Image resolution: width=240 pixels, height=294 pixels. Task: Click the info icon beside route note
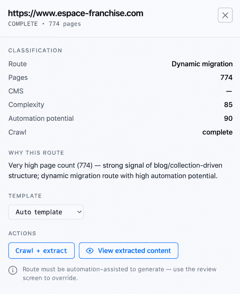coord(13,270)
